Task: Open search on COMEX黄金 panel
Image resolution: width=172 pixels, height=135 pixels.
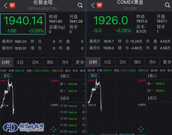Action: coord(167,5)
